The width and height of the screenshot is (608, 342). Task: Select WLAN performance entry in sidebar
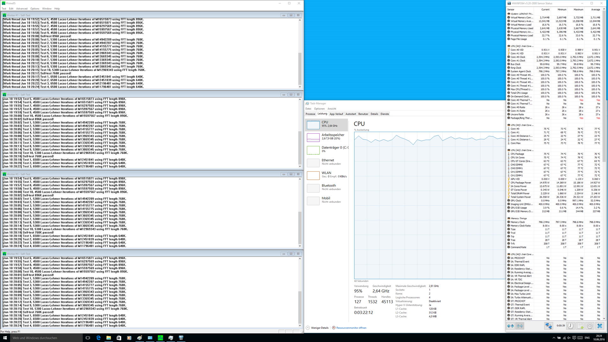326,175
